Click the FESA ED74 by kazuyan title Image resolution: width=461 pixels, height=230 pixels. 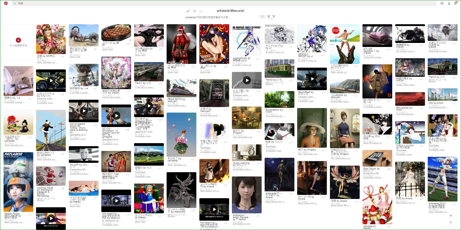176,100
